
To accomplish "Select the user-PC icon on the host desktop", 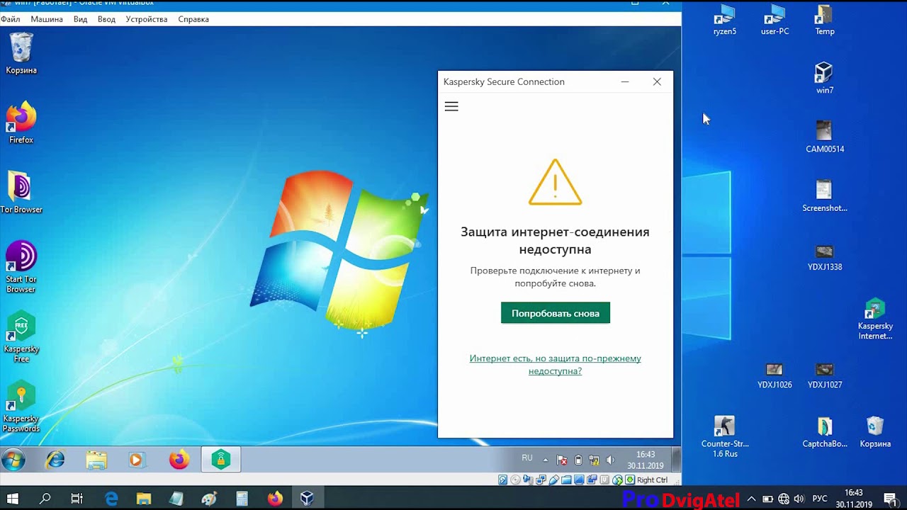I will (774, 19).
